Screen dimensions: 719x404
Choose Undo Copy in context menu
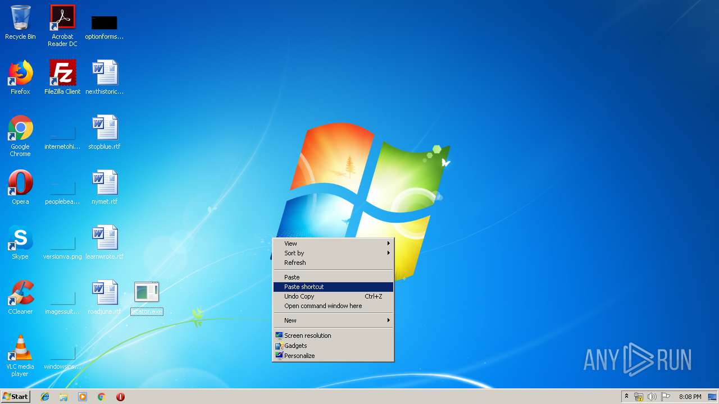[333, 296]
